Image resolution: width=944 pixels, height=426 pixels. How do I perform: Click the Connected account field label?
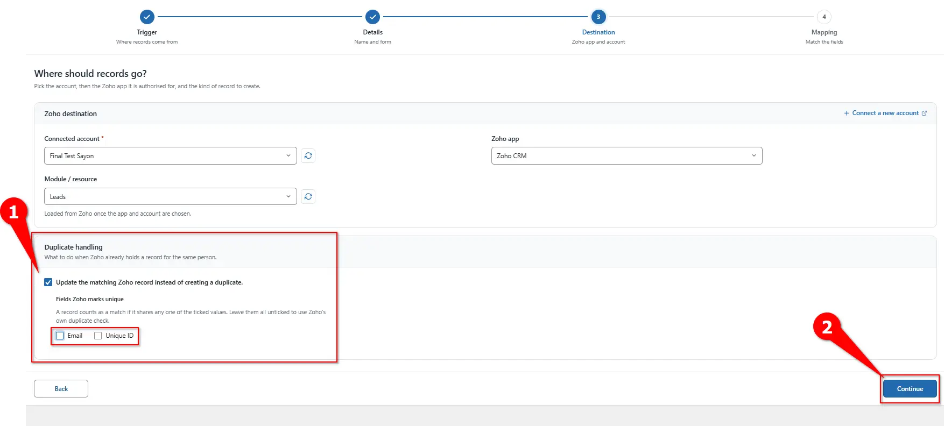tap(74, 139)
